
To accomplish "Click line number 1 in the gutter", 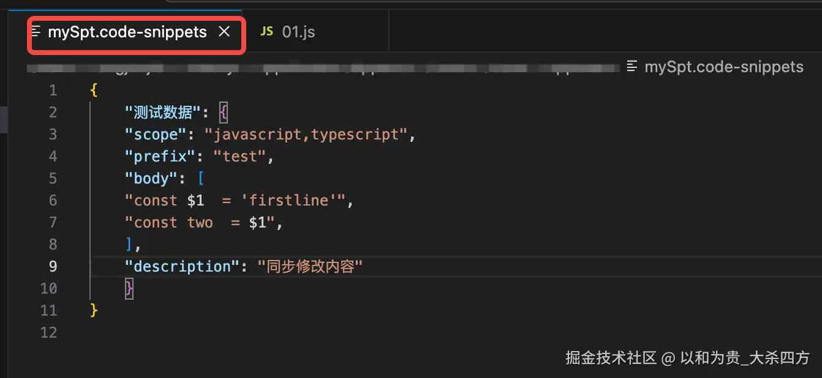I will [53, 91].
